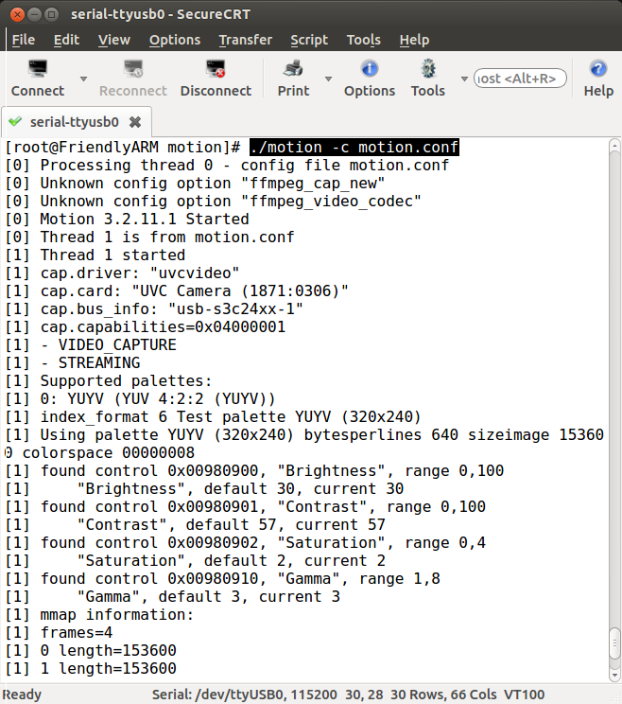Click the scroll down arrow of the terminal

pos(614,675)
